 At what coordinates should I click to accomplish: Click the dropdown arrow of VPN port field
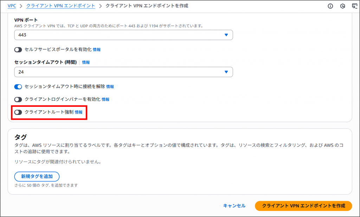tap(226, 35)
